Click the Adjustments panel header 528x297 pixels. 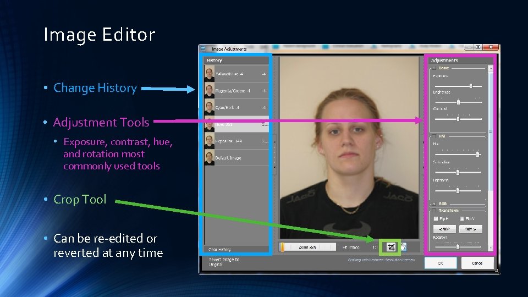pos(461,61)
